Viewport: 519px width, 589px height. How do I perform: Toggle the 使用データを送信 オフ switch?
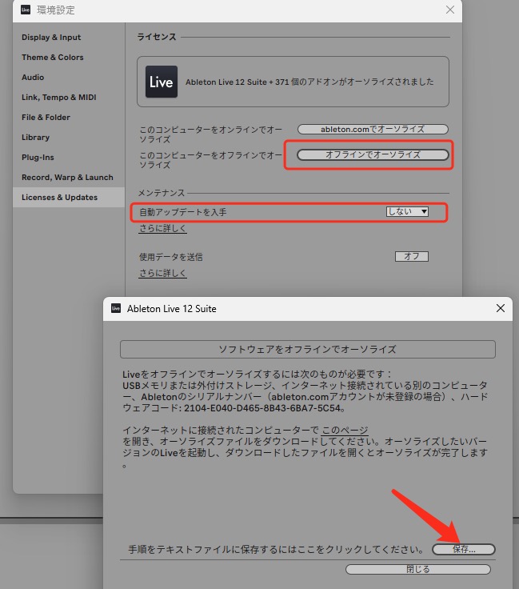click(x=411, y=256)
